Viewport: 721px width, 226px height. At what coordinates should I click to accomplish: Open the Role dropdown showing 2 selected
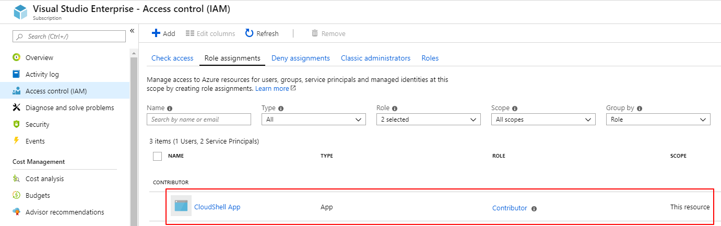[429, 120]
